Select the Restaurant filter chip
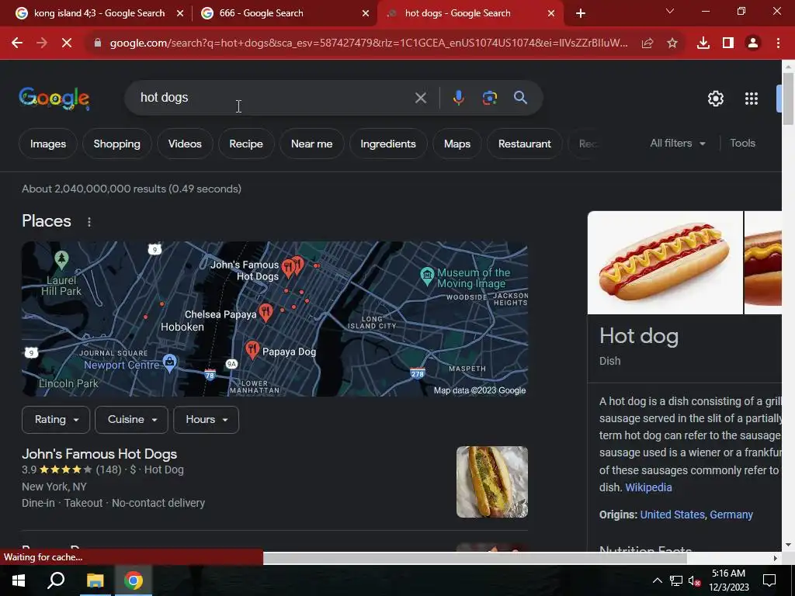Viewport: 795px width, 596px height. click(524, 144)
